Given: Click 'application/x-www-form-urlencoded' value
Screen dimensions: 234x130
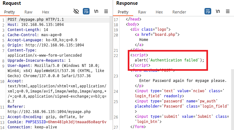Looking at the screenshot, I should pyautogui.click(x=45, y=55).
